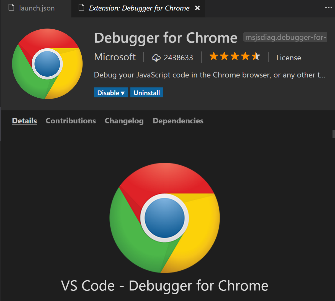Screen dimensions: 335x301
Task: Click the five-star rating
Action: (x=235, y=56)
